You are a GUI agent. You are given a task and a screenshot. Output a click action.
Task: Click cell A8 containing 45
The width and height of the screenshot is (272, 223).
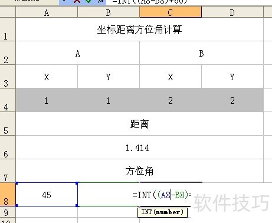pos(47,194)
